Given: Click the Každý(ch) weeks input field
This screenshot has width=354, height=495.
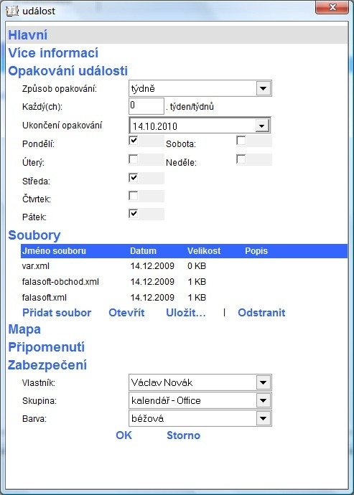Looking at the screenshot, I should (146, 106).
